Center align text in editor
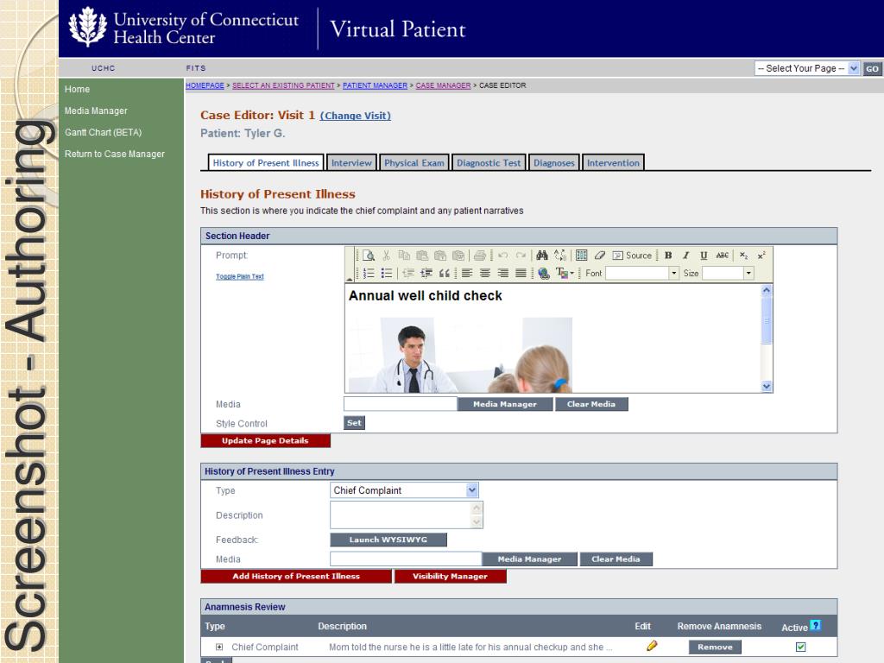Image resolution: width=884 pixels, height=663 pixels. click(x=485, y=274)
